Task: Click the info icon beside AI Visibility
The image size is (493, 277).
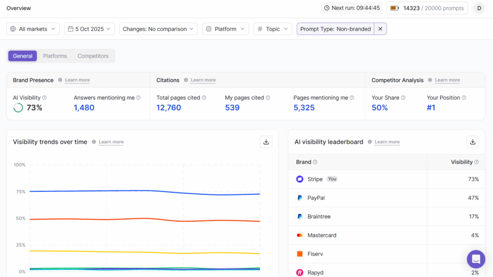Action: click(x=44, y=98)
